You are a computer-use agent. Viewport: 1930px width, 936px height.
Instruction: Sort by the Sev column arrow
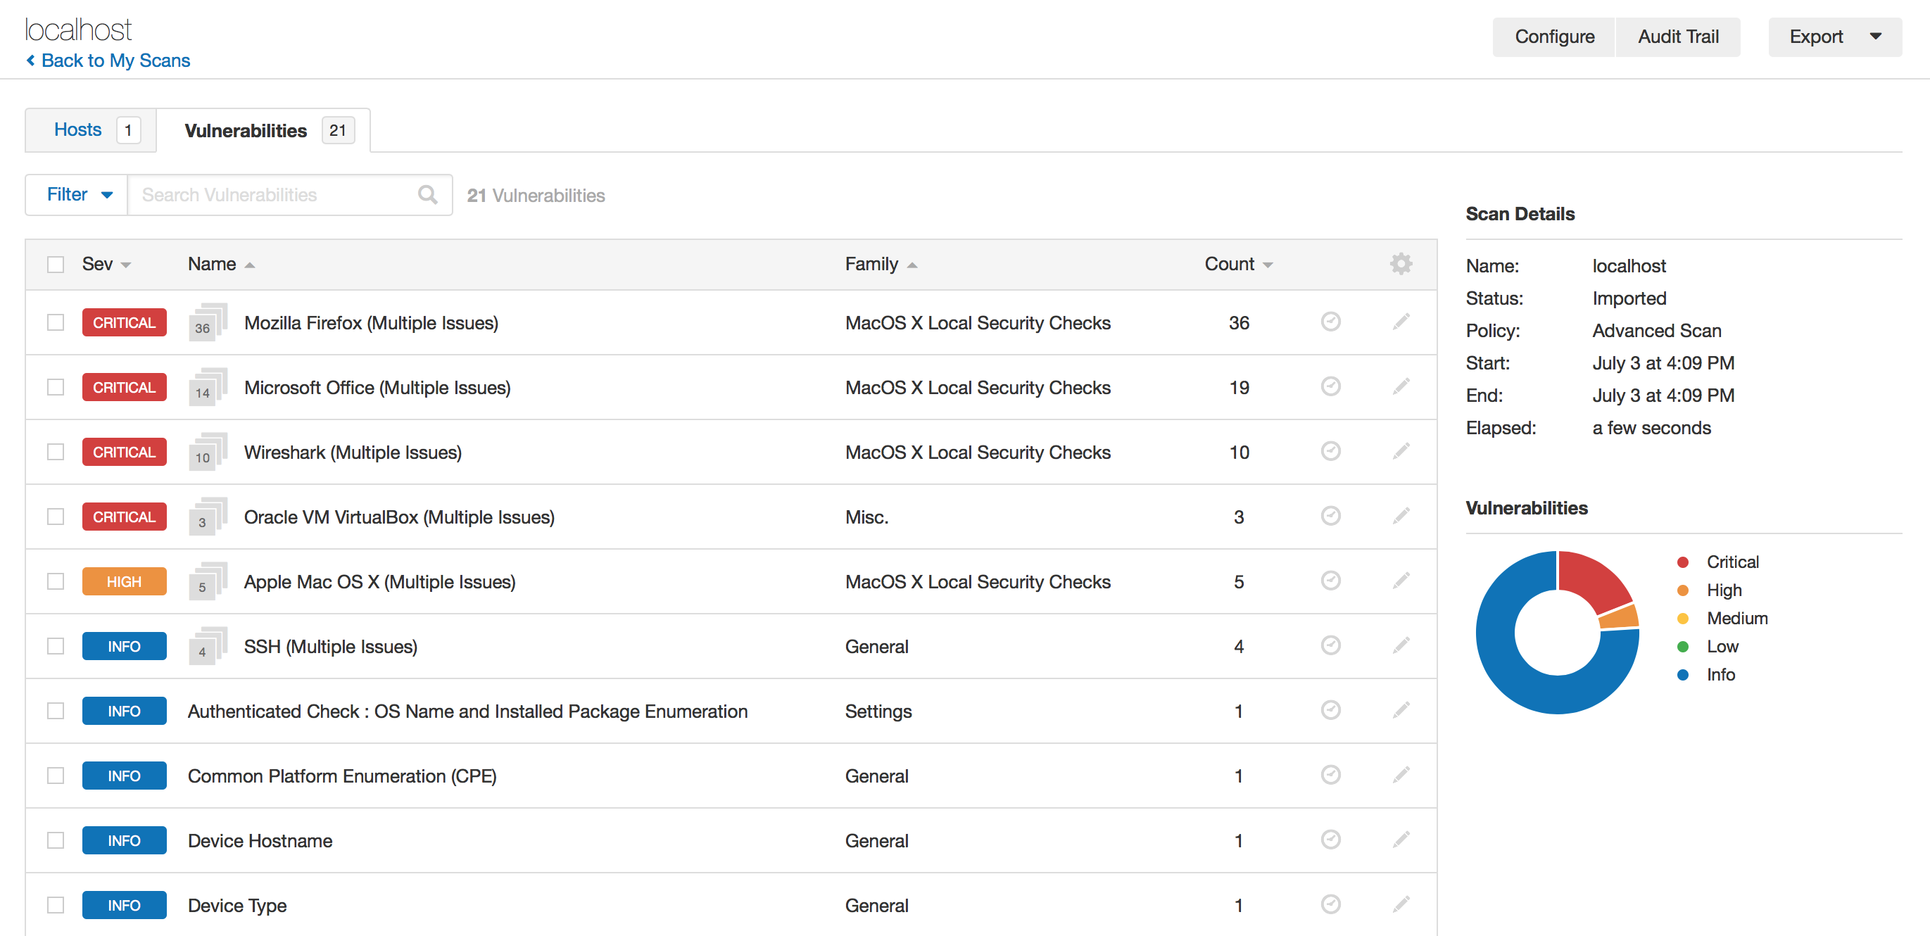click(126, 265)
